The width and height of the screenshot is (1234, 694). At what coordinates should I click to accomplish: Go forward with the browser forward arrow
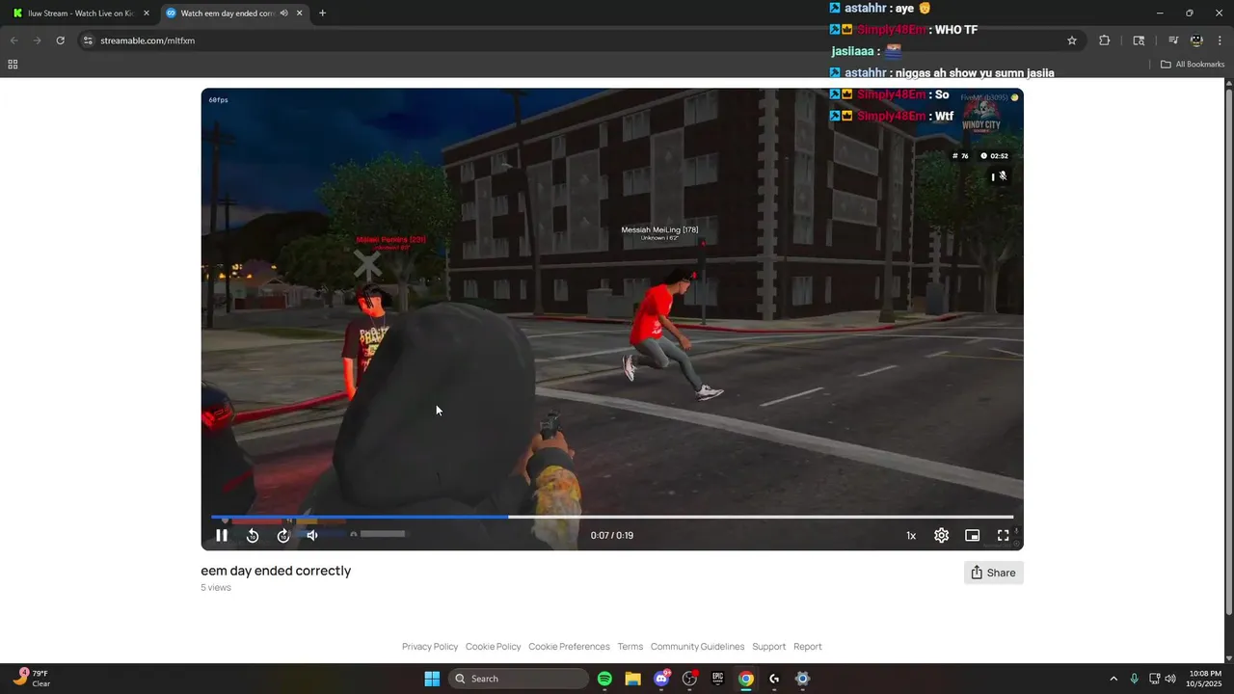37,40
